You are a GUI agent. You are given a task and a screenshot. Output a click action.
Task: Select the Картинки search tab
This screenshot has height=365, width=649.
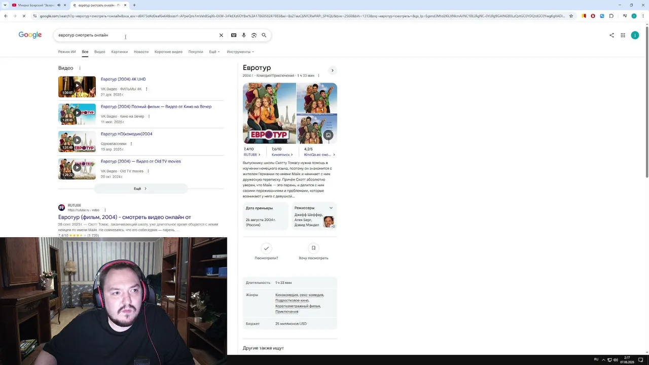click(120, 52)
